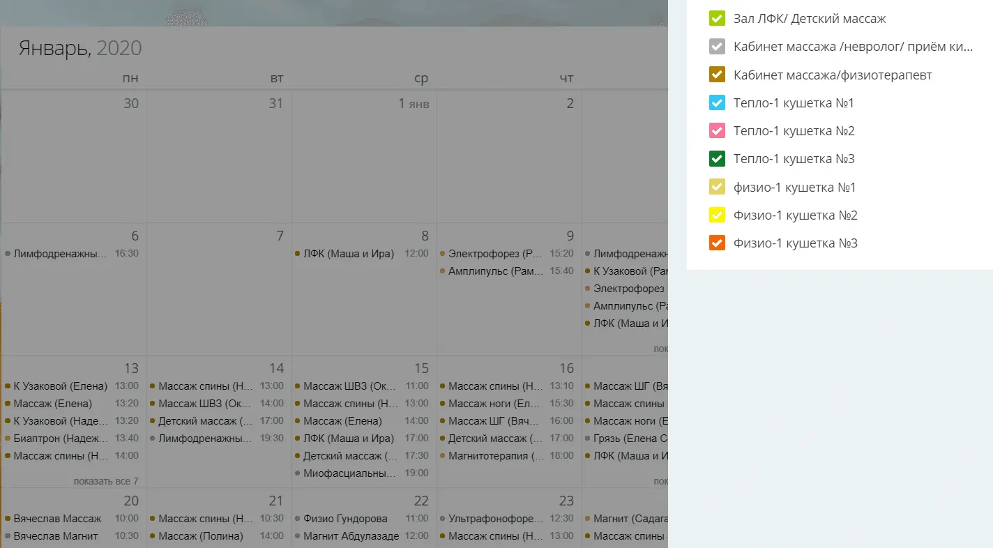Toggle the физио-1 кушетка №1 checkbox
The height and width of the screenshot is (548, 993).
pos(717,187)
